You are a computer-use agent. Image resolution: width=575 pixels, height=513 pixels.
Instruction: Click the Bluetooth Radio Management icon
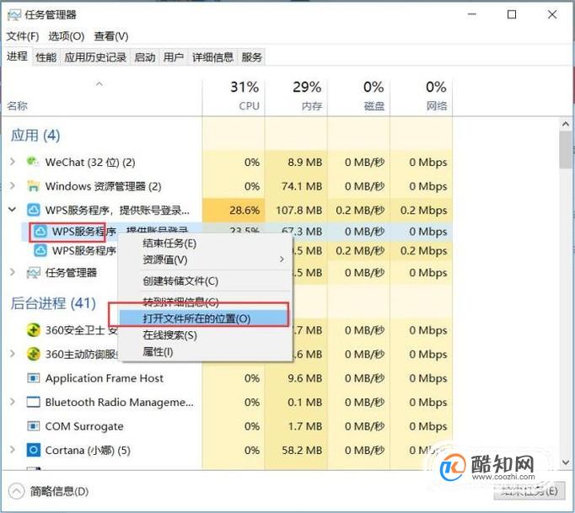[x=34, y=402]
